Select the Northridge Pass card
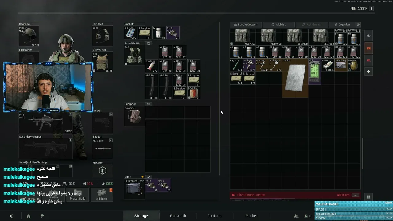This screenshot has height=221, width=393. pyautogui.click(x=341, y=65)
